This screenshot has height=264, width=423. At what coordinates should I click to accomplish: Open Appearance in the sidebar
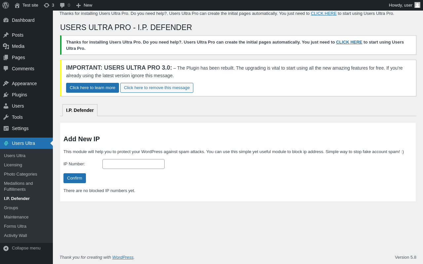[26, 83]
